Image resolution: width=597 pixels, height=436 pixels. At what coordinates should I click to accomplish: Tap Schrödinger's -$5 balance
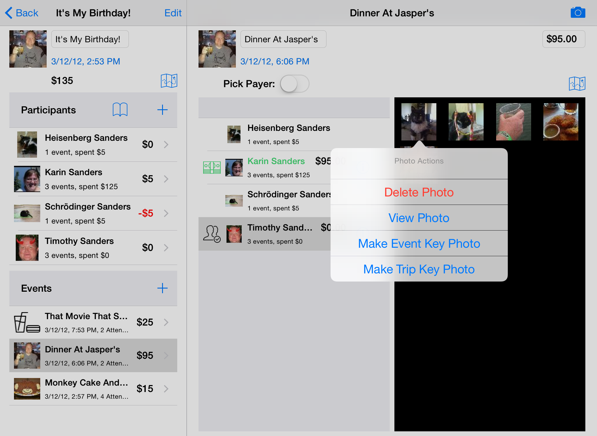(146, 213)
